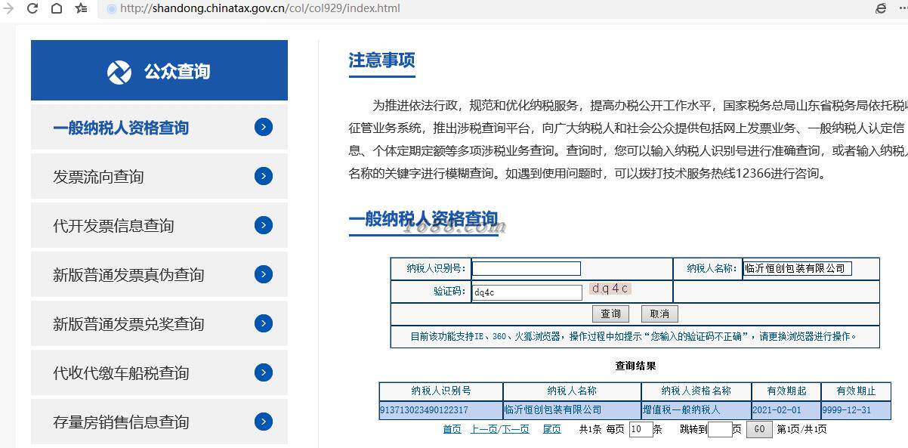Image resolution: width=908 pixels, height=448 pixels.
Task: Click 有效期起 column header
Action: click(786, 391)
